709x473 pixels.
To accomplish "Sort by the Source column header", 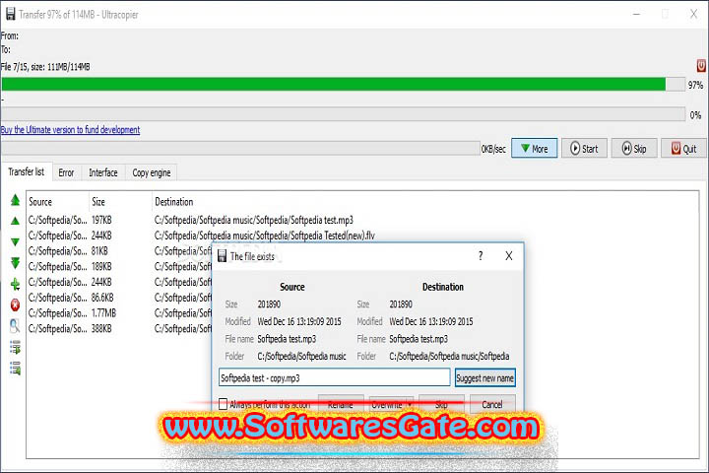I will click(58, 202).
